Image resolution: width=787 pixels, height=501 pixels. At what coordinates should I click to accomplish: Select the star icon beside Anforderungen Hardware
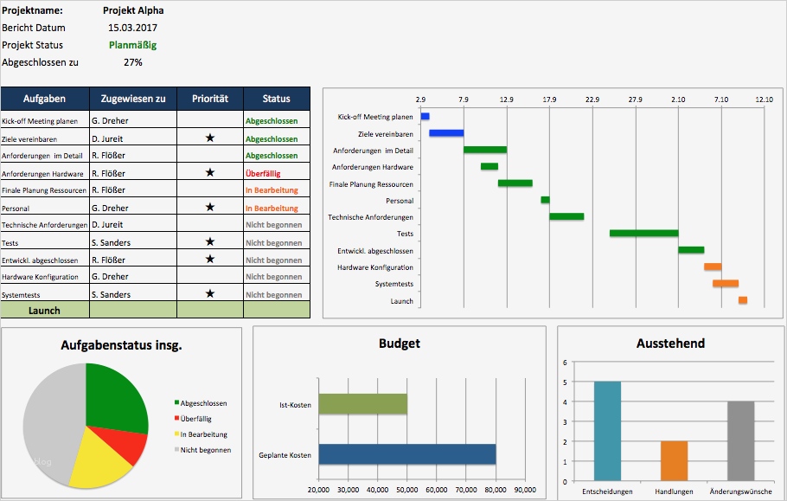[209, 172]
